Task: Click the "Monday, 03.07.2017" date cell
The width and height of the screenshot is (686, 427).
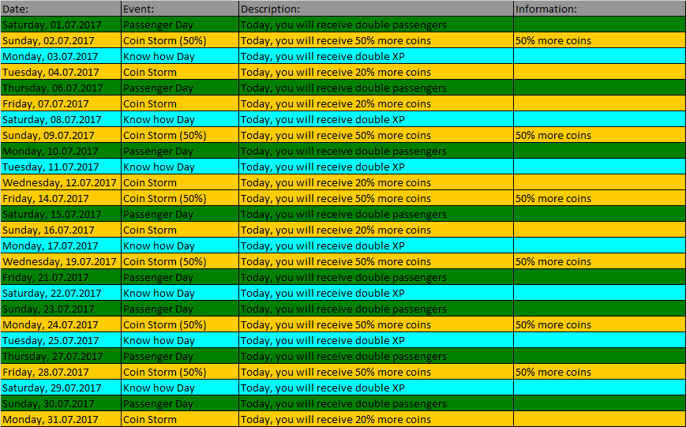Action: pyautogui.click(x=61, y=57)
